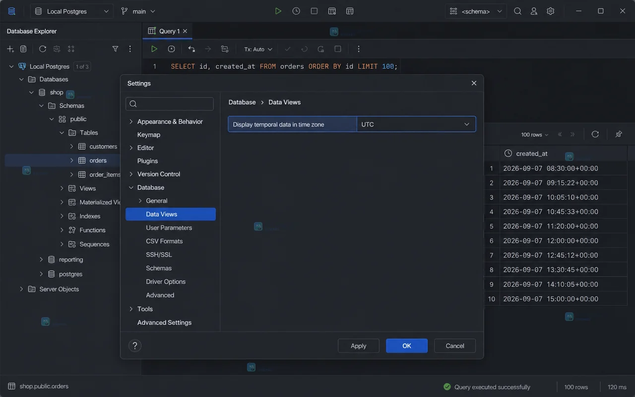Click cell 2026-09-07 12:00:00+00:00

click(x=551, y=240)
